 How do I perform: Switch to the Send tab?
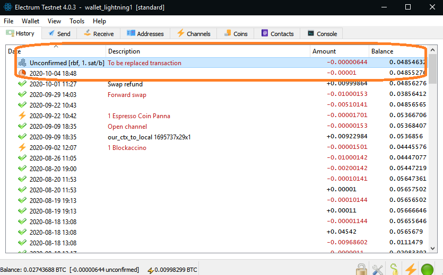pos(59,33)
